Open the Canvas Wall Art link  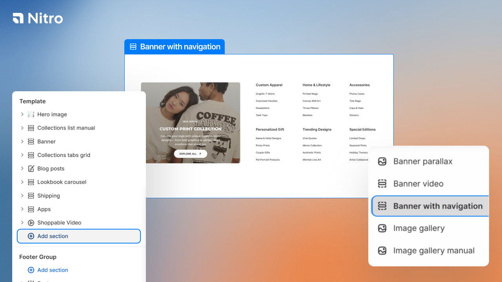pyautogui.click(x=312, y=101)
